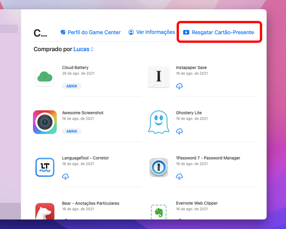Click the Cloud Battery app icon
The height and width of the screenshot is (229, 286).
[45, 77]
